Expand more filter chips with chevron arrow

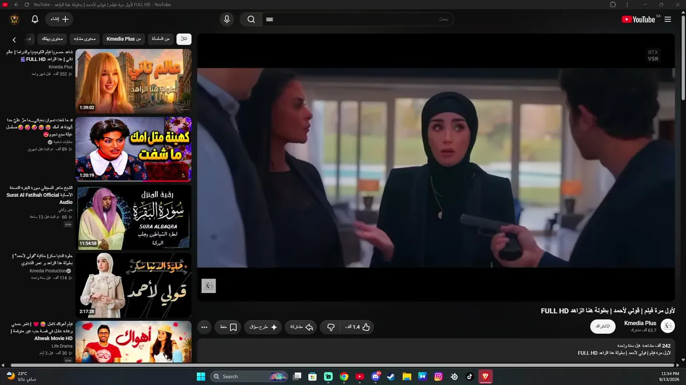[14, 39]
